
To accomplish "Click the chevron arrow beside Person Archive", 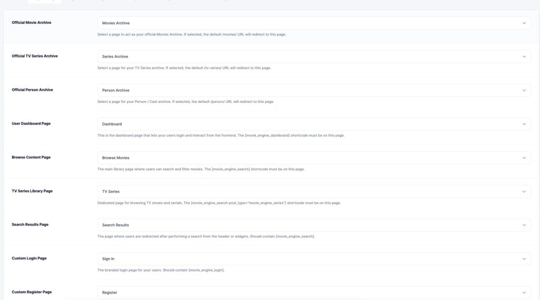I will click(x=524, y=90).
